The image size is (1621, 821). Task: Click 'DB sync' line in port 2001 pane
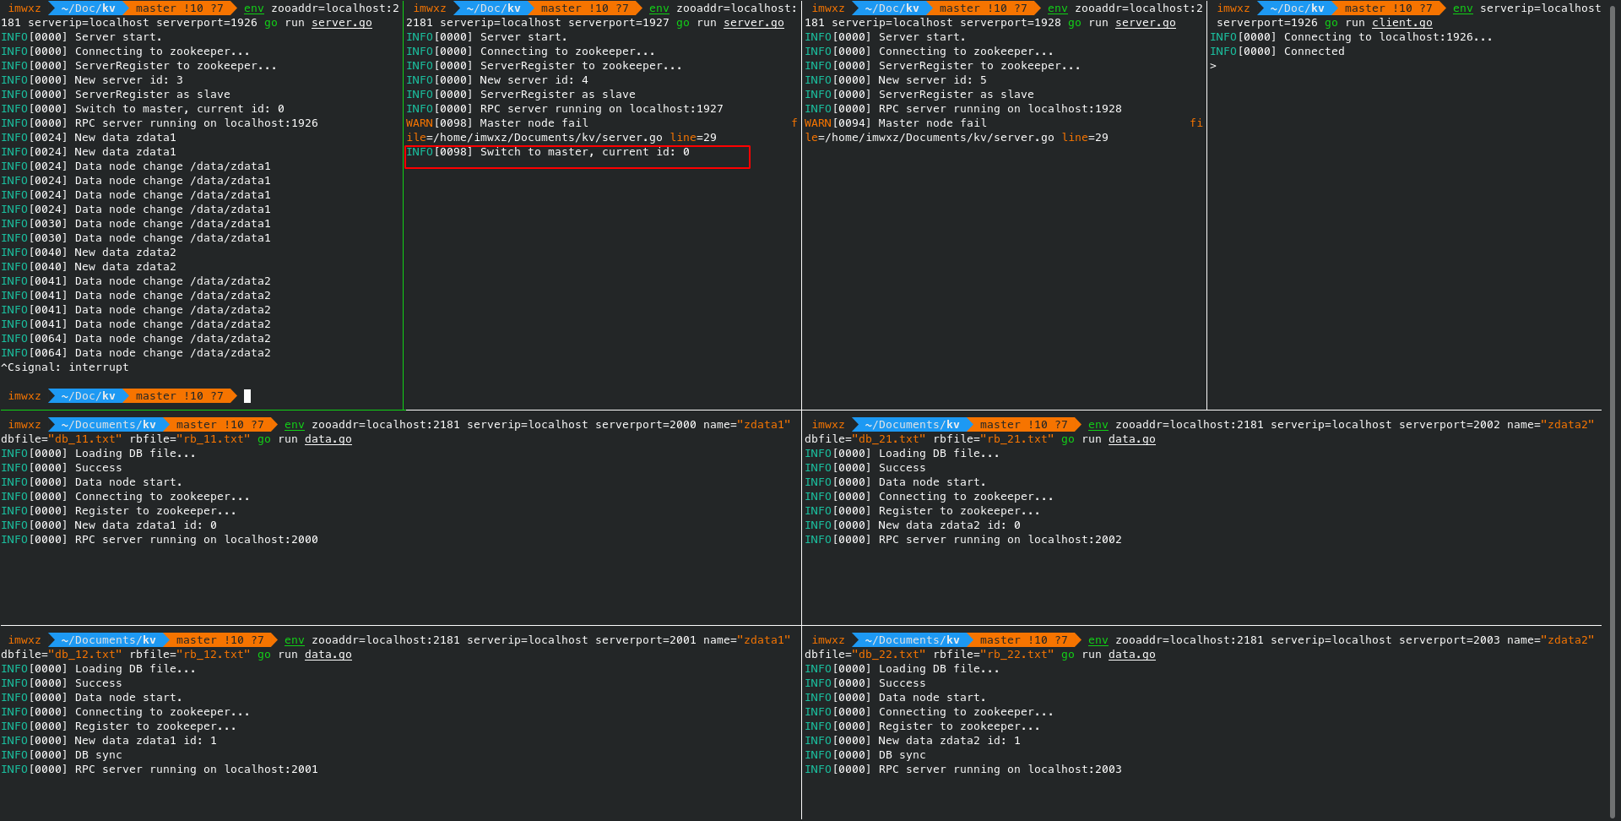[62, 755]
